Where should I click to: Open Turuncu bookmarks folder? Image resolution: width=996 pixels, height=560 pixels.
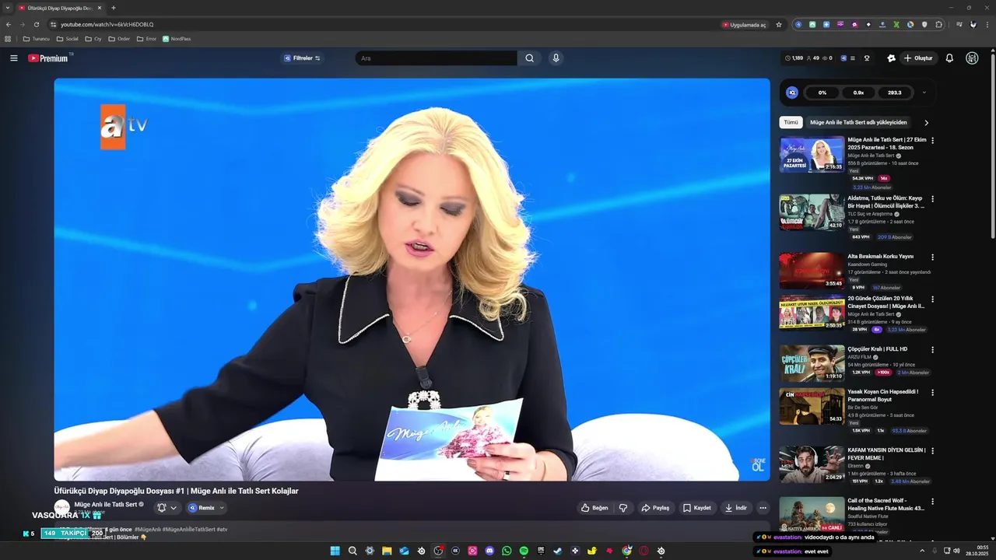[x=37, y=39]
